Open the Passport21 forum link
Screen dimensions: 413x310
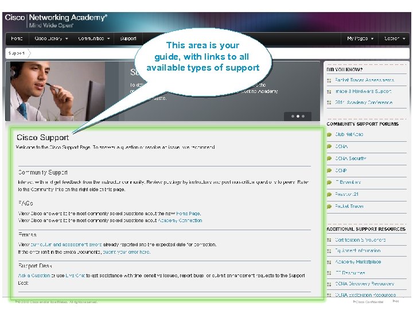click(x=346, y=194)
